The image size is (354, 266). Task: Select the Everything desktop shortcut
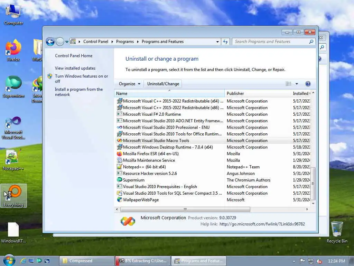pos(13,196)
